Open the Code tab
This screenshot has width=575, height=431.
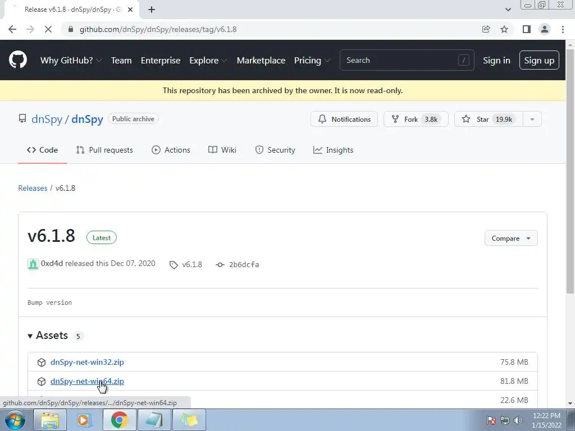point(42,150)
